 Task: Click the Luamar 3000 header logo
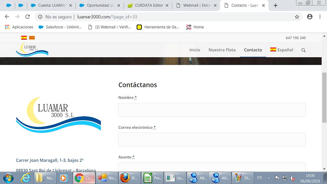(32, 50)
